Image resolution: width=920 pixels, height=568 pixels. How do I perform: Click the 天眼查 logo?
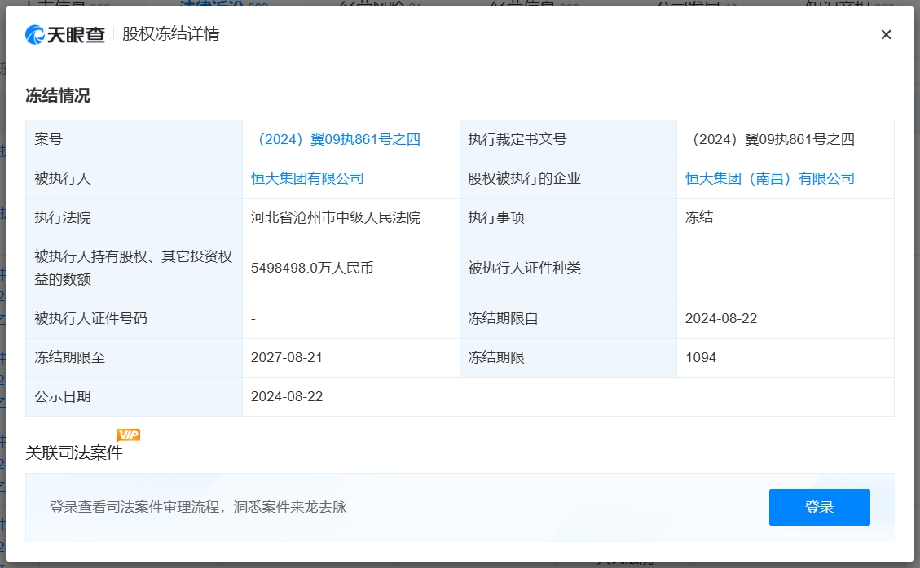click(x=65, y=34)
